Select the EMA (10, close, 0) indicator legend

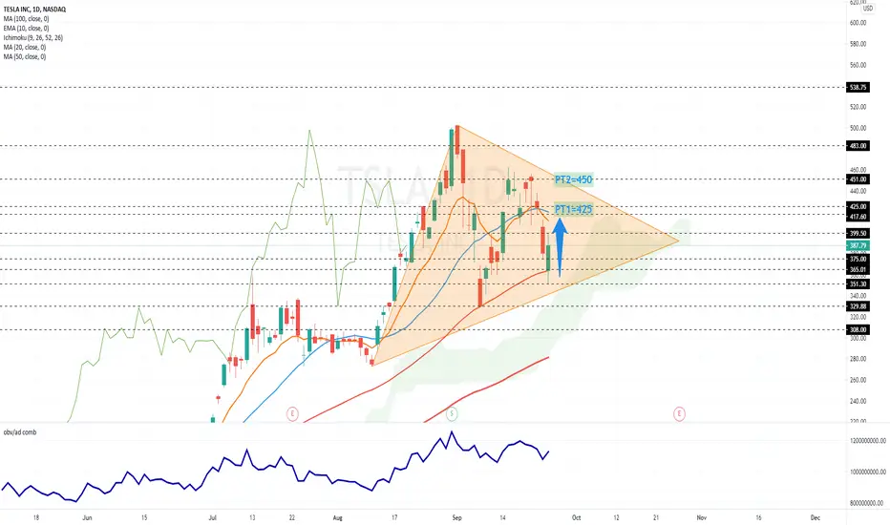coord(26,29)
